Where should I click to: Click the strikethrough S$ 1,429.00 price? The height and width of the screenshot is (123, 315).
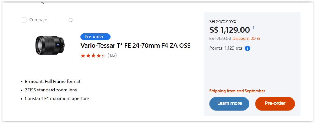pyautogui.click(x=220, y=38)
